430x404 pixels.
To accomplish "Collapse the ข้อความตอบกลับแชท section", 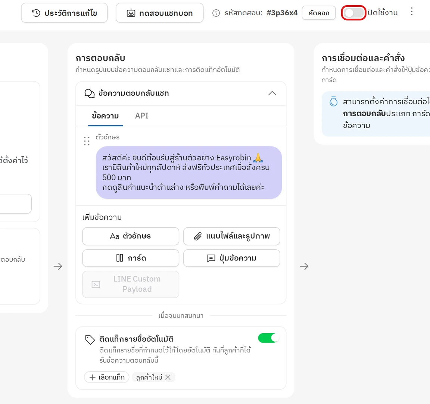I will pos(272,94).
